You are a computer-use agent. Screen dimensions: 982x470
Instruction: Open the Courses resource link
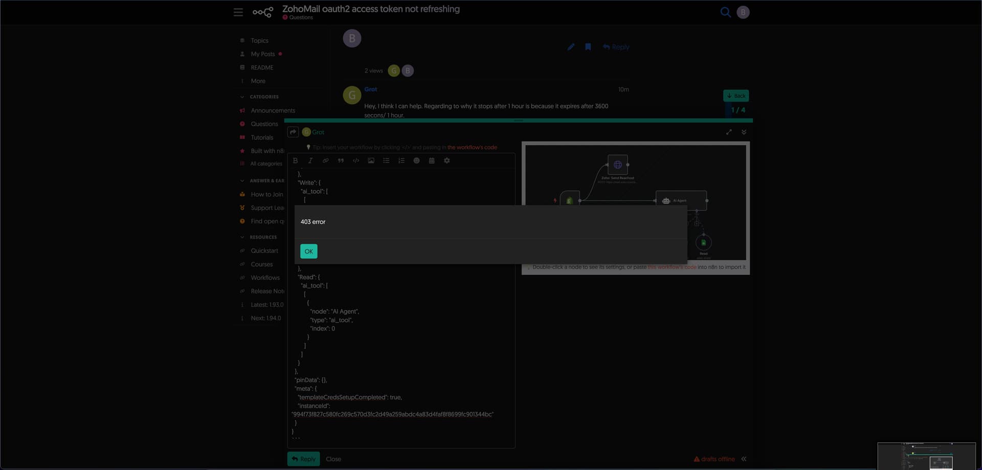(x=261, y=265)
